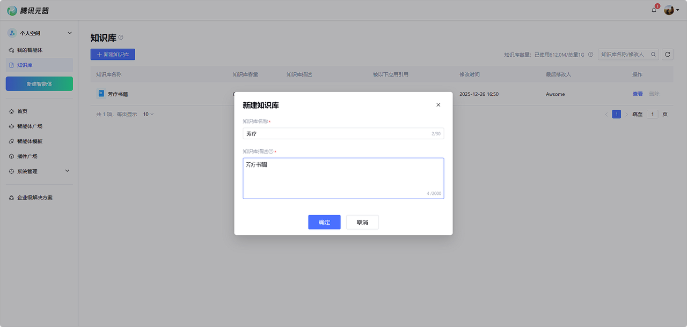
Task: Click the 芳疗书籍 knowledge base icon
Action: [x=101, y=94]
